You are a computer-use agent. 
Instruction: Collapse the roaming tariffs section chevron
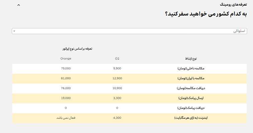pyautogui.click(x=18, y=5)
